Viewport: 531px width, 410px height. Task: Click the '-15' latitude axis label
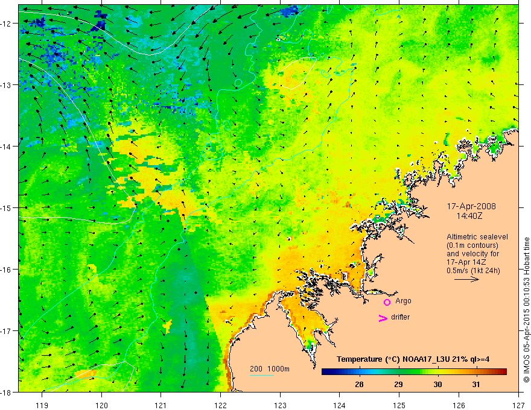coord(6,207)
